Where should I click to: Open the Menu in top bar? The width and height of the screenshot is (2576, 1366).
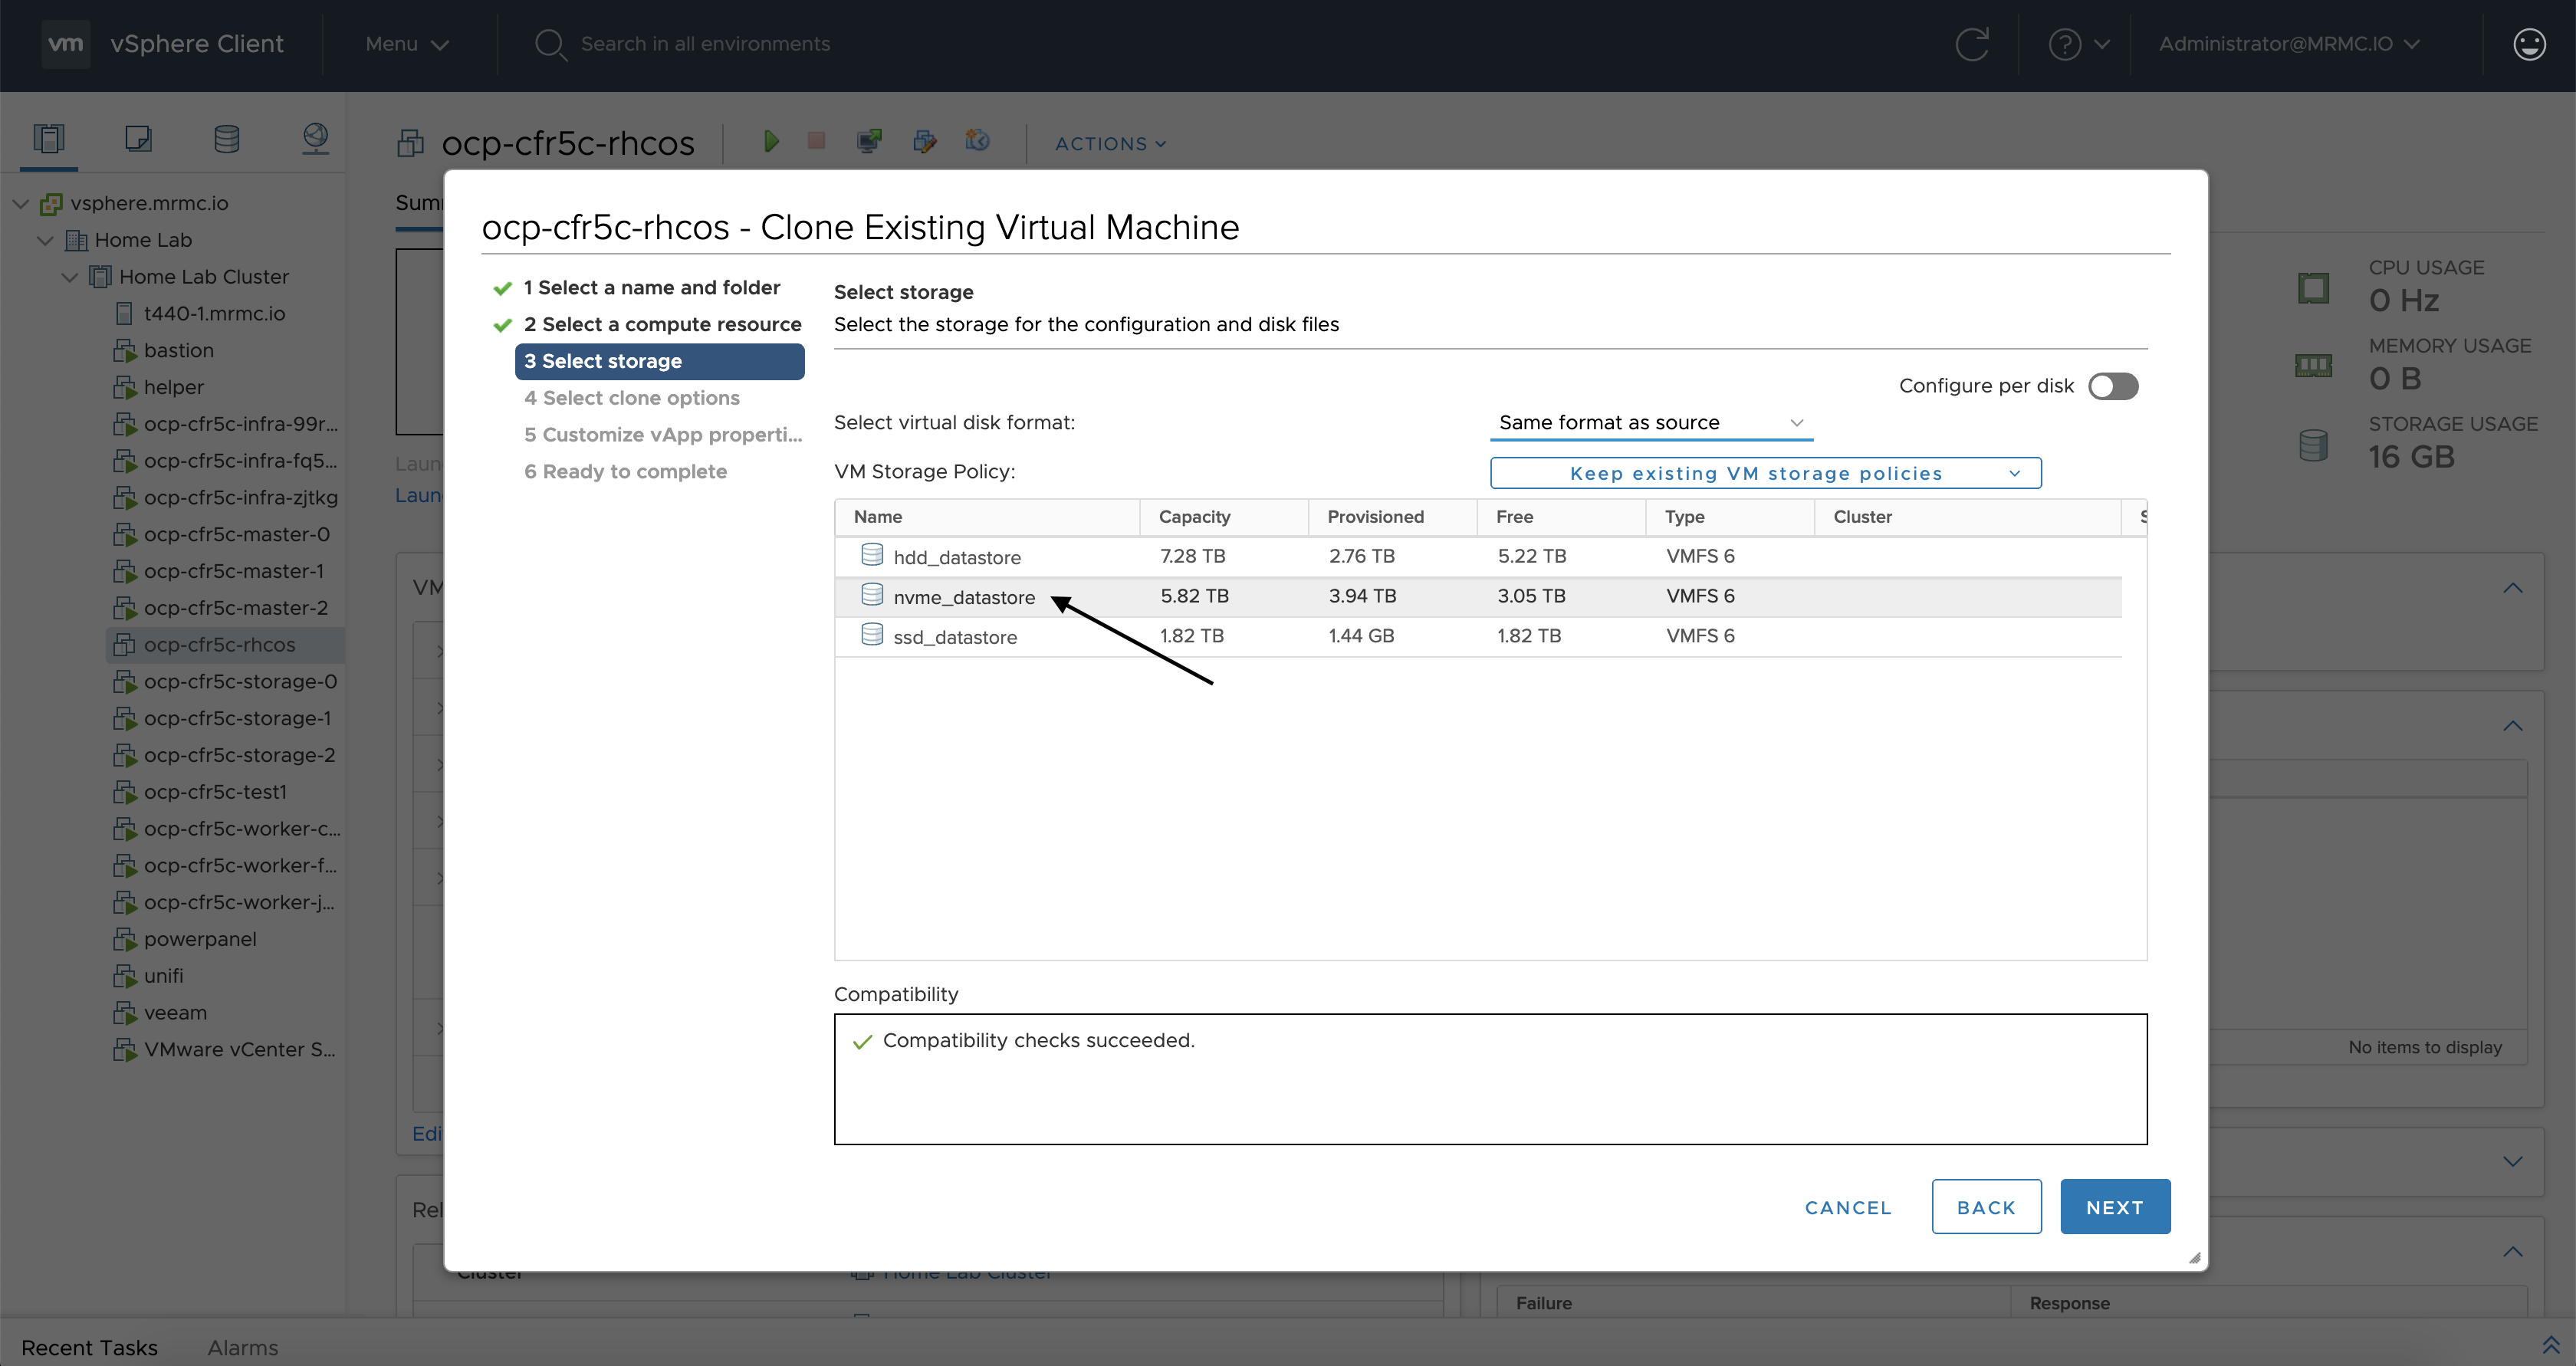click(406, 44)
